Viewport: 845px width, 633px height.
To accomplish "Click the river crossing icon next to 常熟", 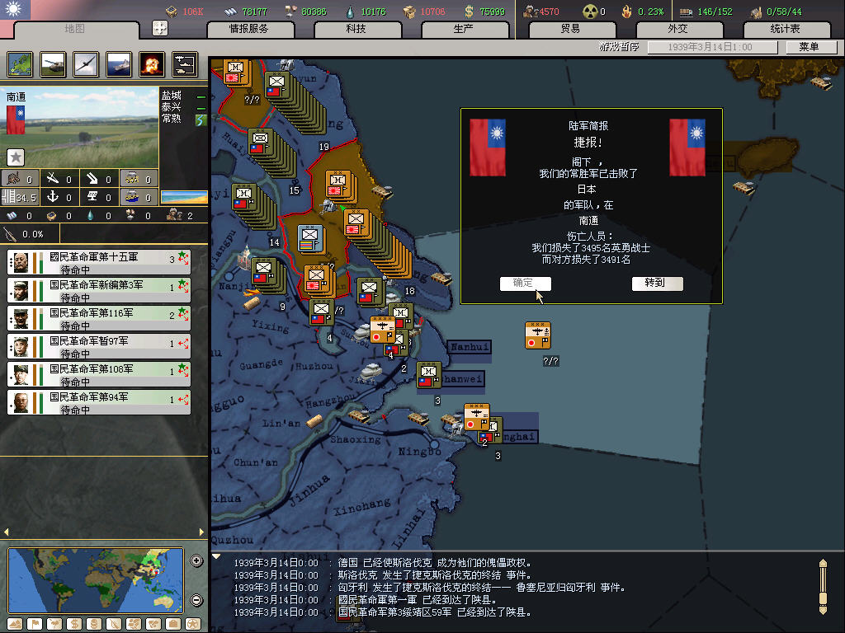I will [x=201, y=120].
